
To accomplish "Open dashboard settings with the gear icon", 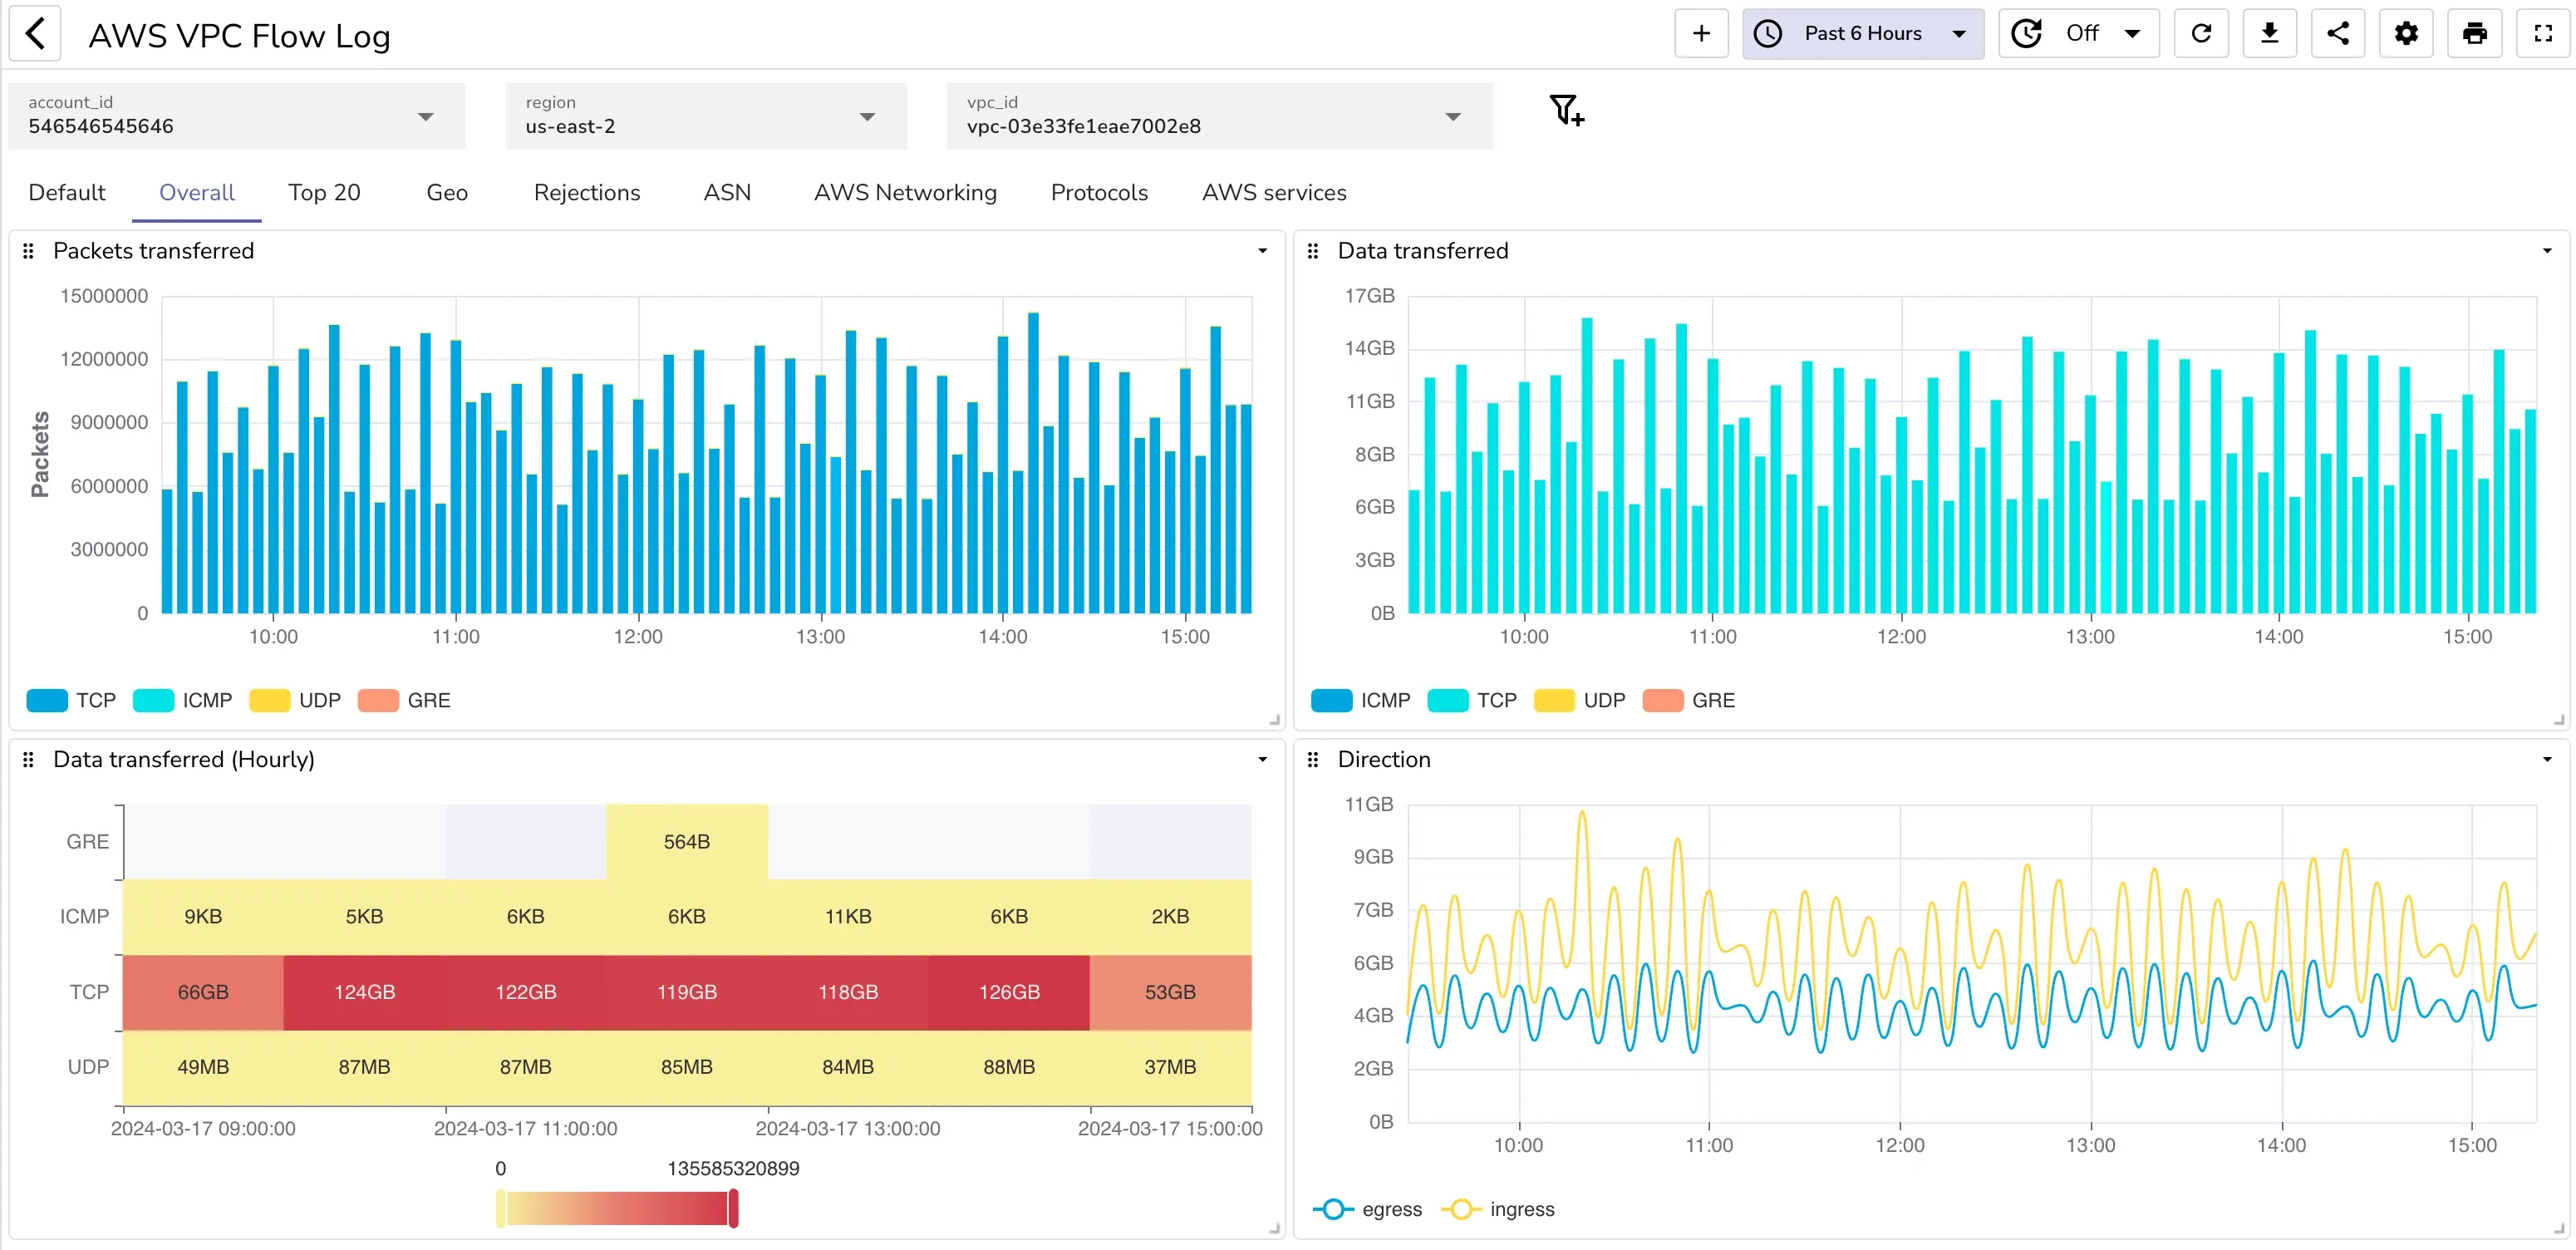I will tap(2406, 33).
